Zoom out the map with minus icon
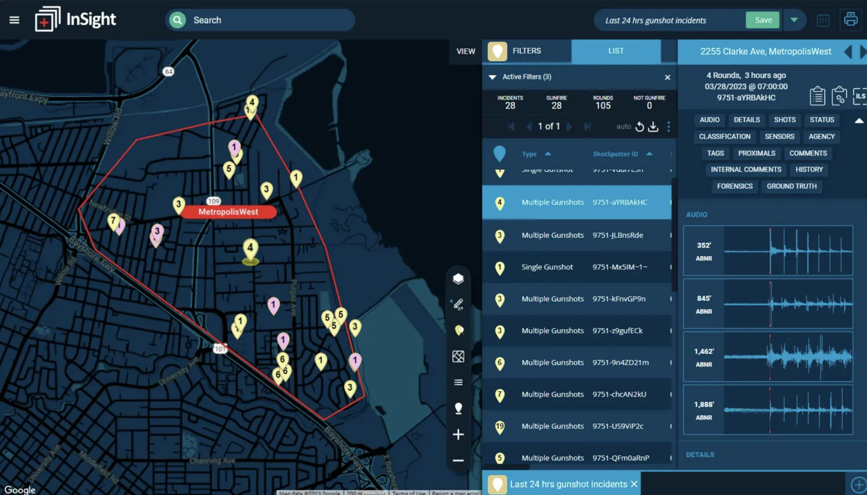867x495 pixels. tap(458, 461)
